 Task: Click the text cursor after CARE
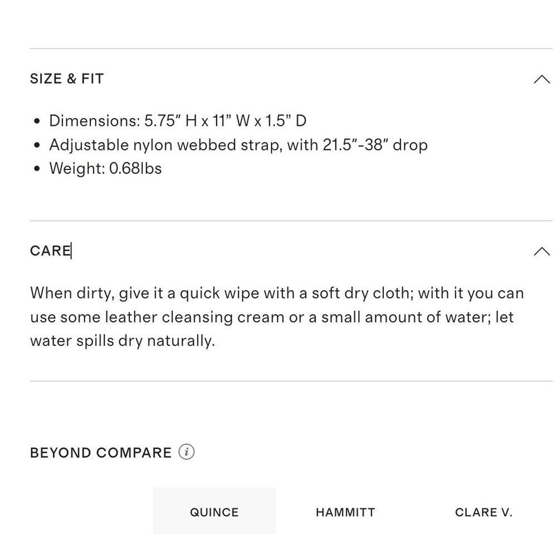tap(71, 251)
